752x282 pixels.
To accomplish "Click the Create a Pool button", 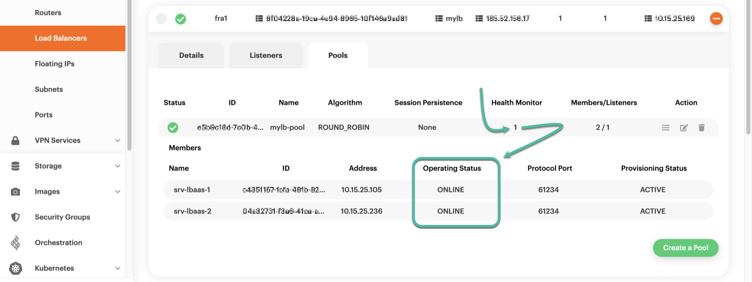I will pyautogui.click(x=685, y=248).
